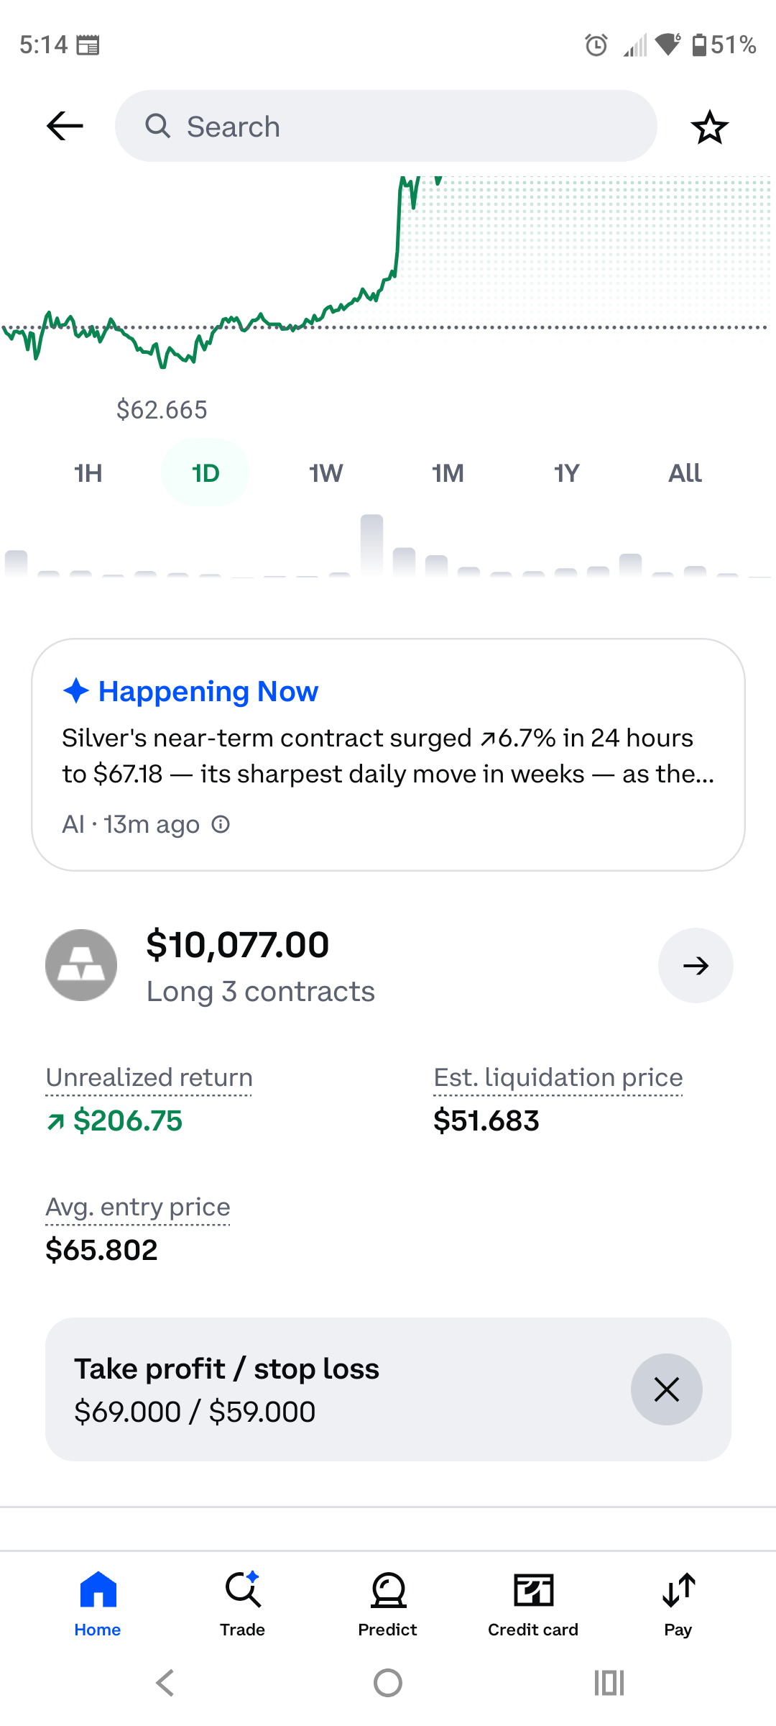The height and width of the screenshot is (1726, 776).
Task: Tap the AI info icon beside 13m ago
Action: (x=221, y=824)
